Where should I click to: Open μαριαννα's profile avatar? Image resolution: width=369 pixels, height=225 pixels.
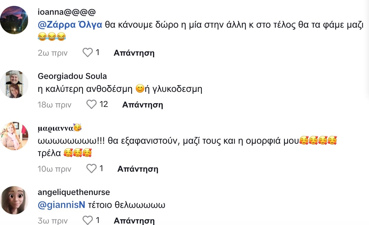[x=14, y=136]
